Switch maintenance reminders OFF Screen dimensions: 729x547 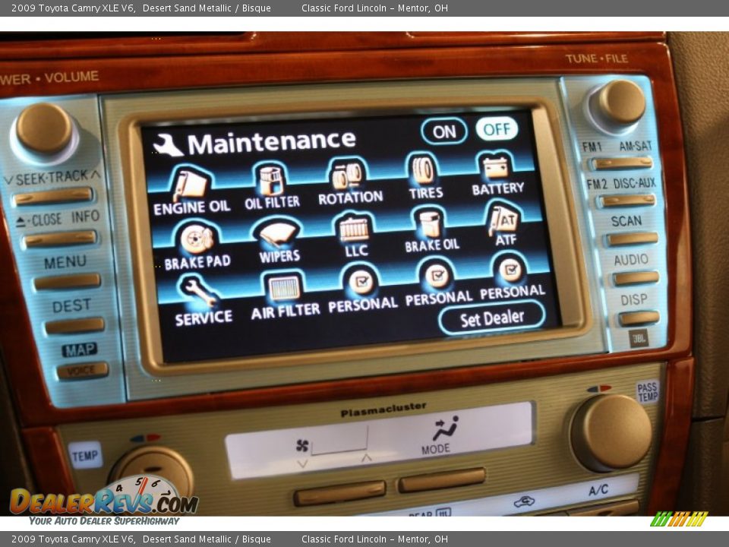click(497, 129)
